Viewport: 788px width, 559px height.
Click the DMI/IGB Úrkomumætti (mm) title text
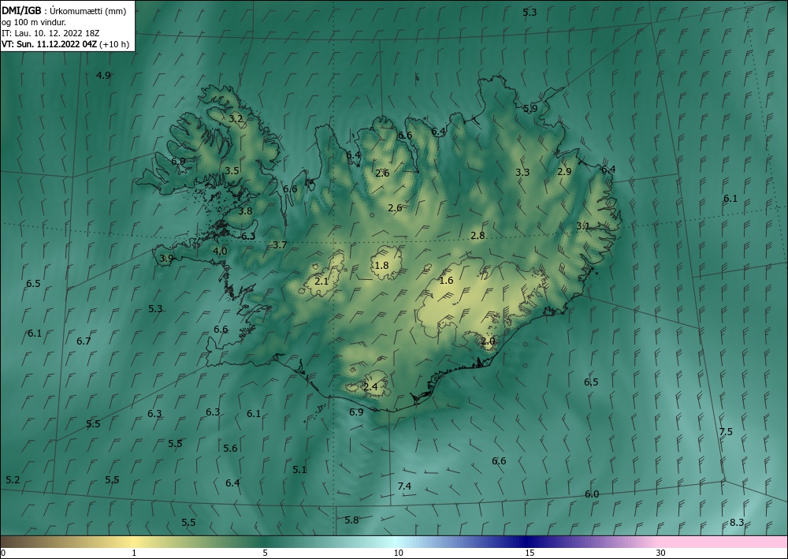[x=64, y=11]
